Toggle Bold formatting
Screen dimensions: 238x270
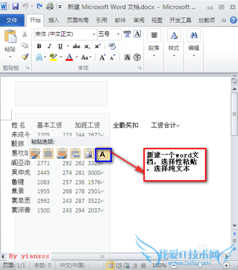(39, 46)
